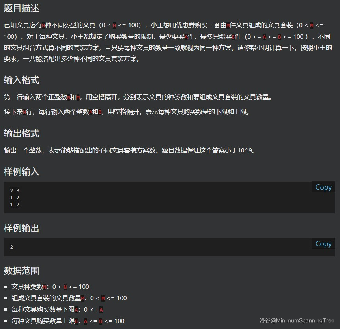Screen dimensions: 340x329
Task: Click the line starting with 接下来N行
Action: click(127, 112)
